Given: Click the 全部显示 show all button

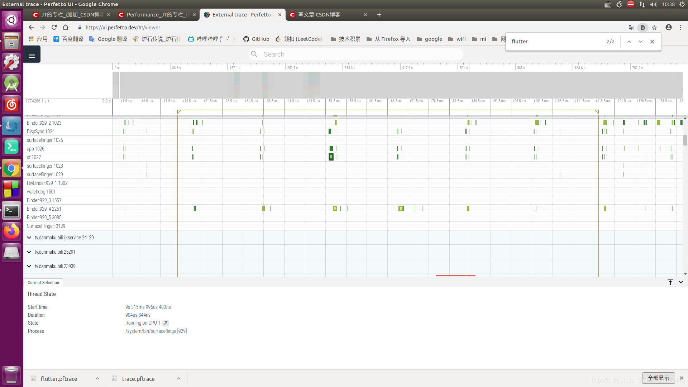Looking at the screenshot, I should tap(658, 378).
